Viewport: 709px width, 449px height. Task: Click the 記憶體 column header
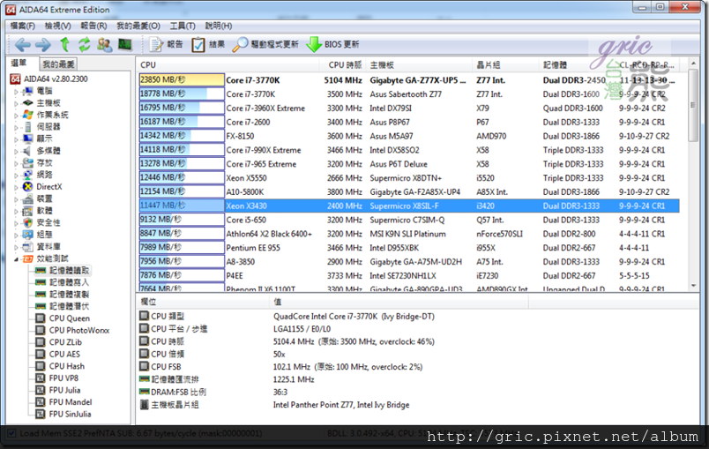(x=556, y=64)
